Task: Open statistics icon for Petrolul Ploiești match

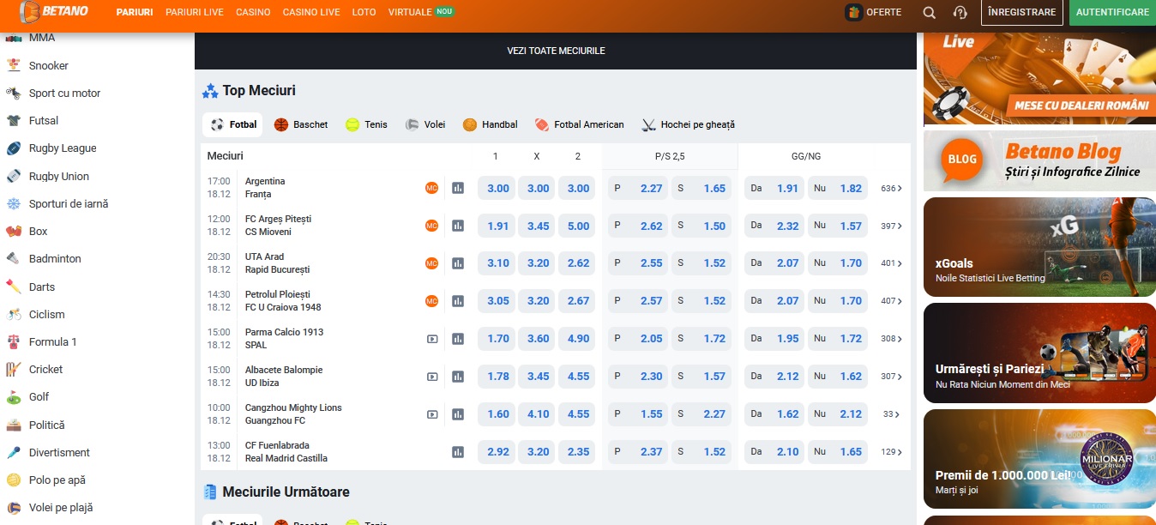Action: click(x=458, y=301)
